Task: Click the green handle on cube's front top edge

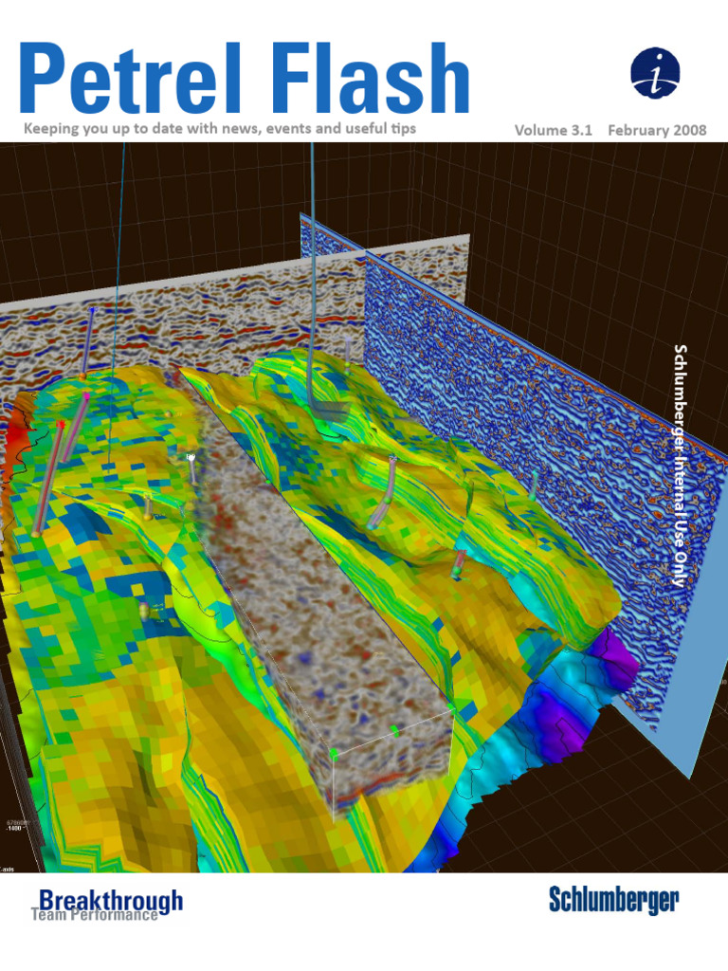Action: 393,729
